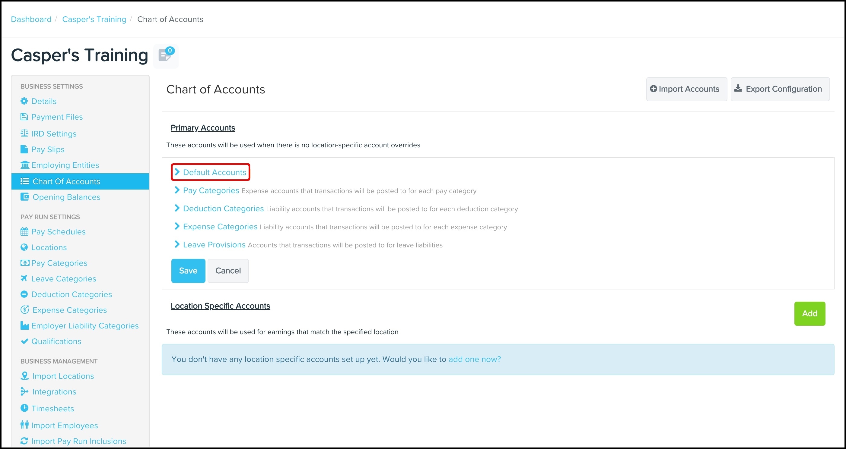Viewport: 846px width, 449px height.
Task: Open Opening Balances in the sidebar
Action: (x=66, y=197)
